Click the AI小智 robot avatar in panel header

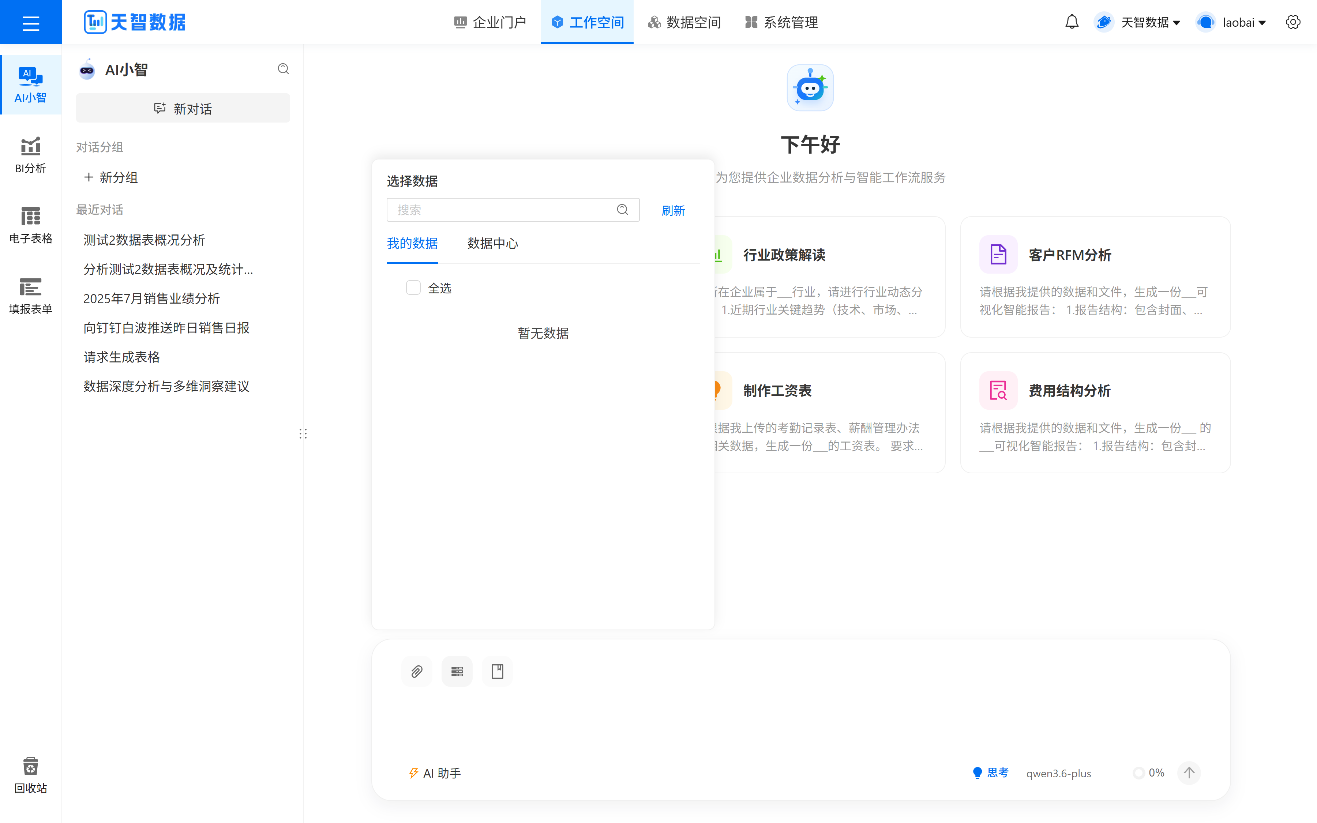[87, 69]
